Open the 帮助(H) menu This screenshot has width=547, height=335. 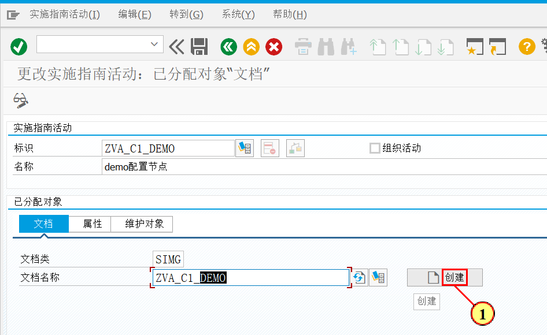click(290, 14)
